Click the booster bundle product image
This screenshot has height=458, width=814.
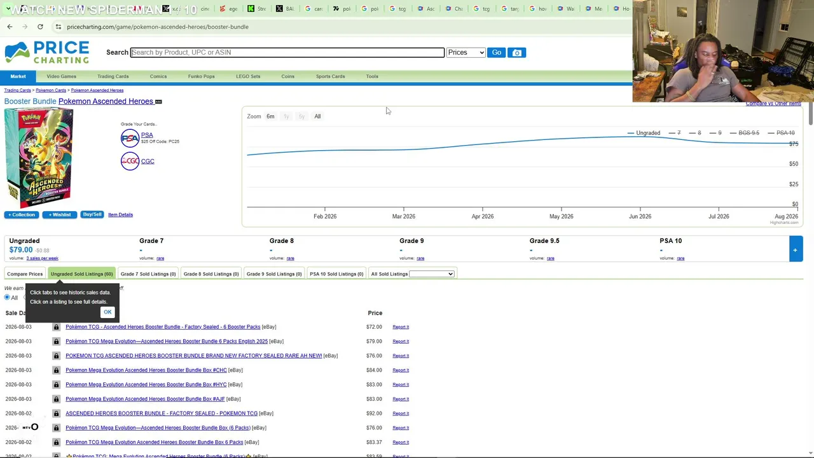(39, 158)
